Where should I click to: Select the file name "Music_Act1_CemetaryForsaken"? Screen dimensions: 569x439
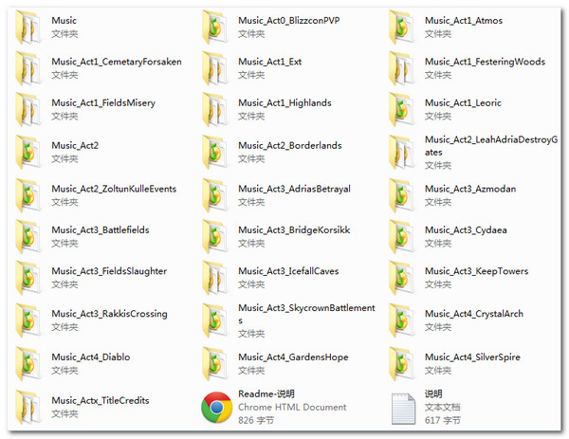tap(117, 62)
